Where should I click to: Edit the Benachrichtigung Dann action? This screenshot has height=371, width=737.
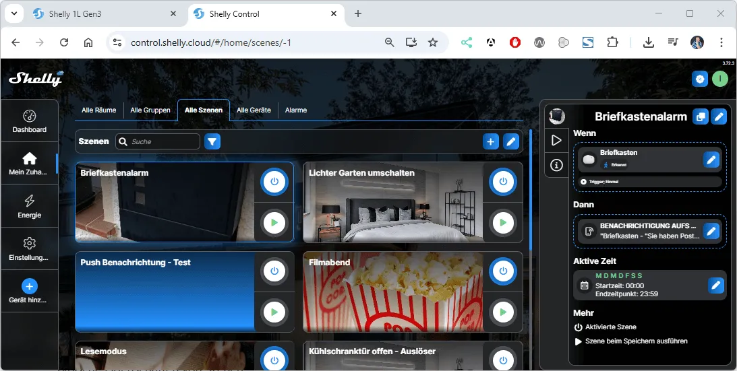point(711,231)
